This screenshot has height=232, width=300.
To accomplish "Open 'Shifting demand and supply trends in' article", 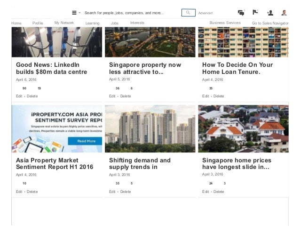I will click(140, 163).
